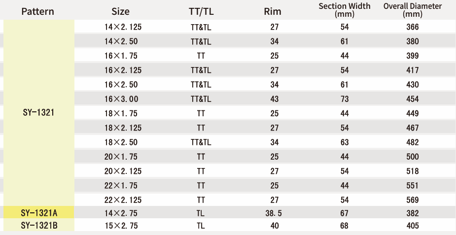Viewport: 456px width, 235px height.
Task: Click the 14×2.125 size cell
Action: (123, 27)
